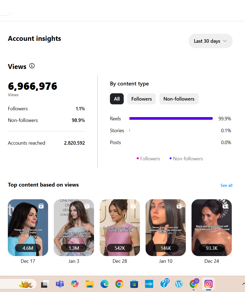Screen dimensions: 245x292
Task: Click the myHP taskbar icon
Action: coord(149,284)
